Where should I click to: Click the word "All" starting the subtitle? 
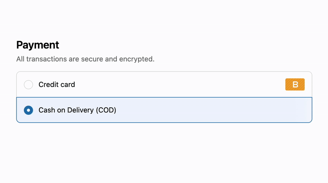[20, 59]
